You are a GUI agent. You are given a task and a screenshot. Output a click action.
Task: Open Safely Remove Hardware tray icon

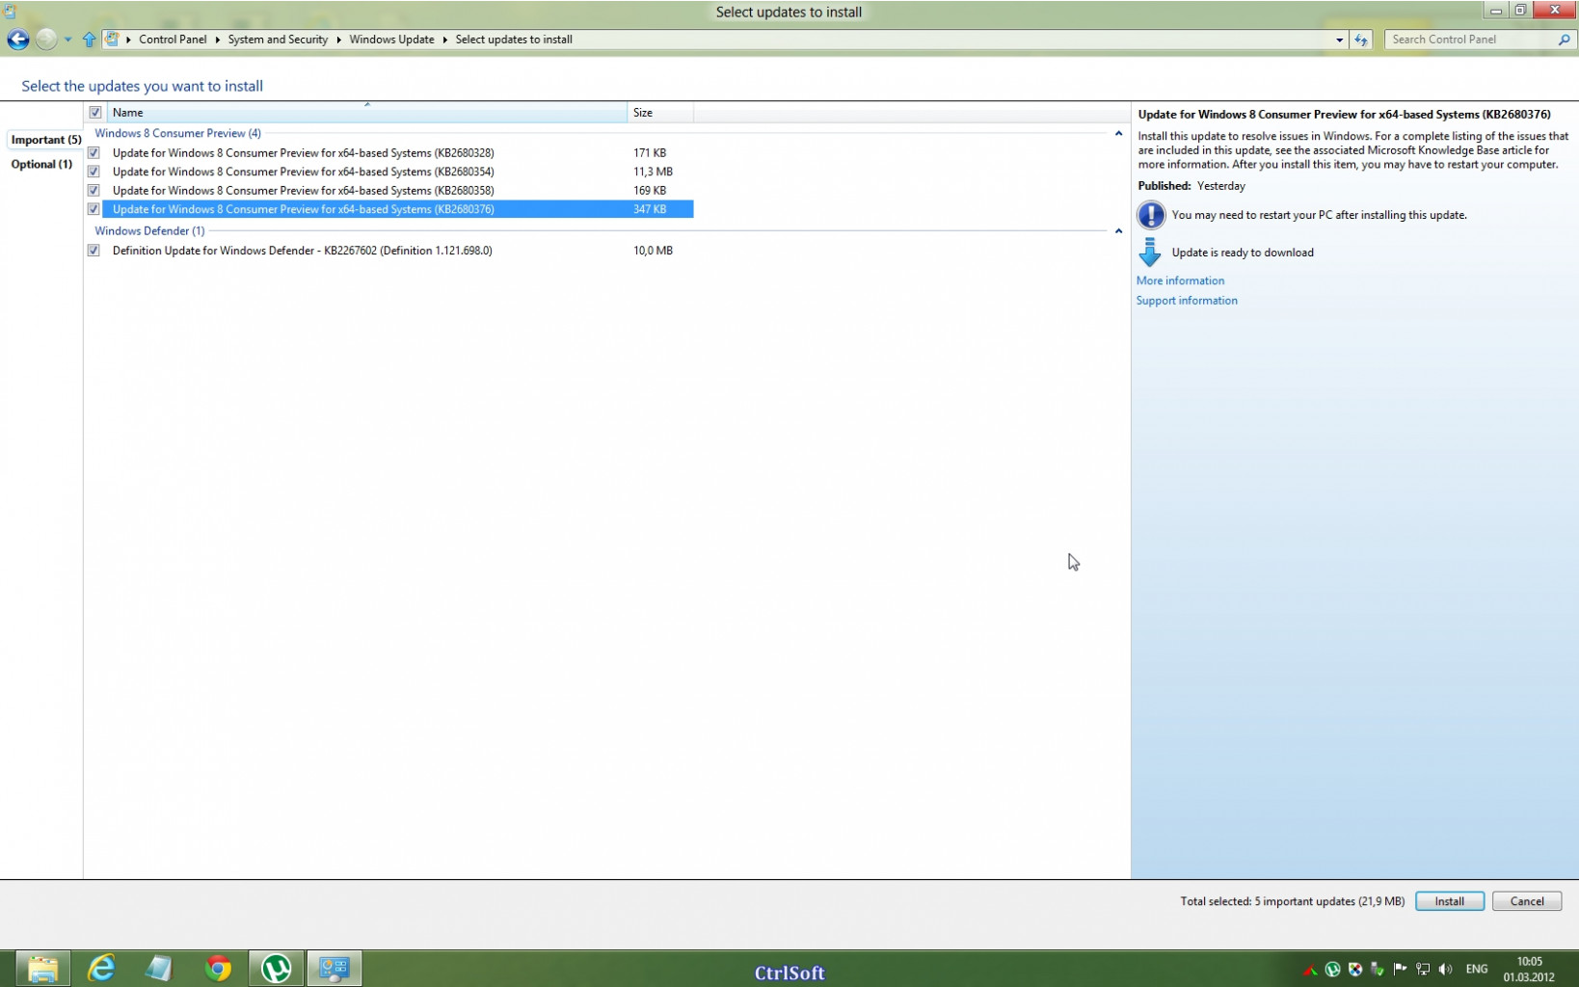pyautogui.click(x=1378, y=970)
